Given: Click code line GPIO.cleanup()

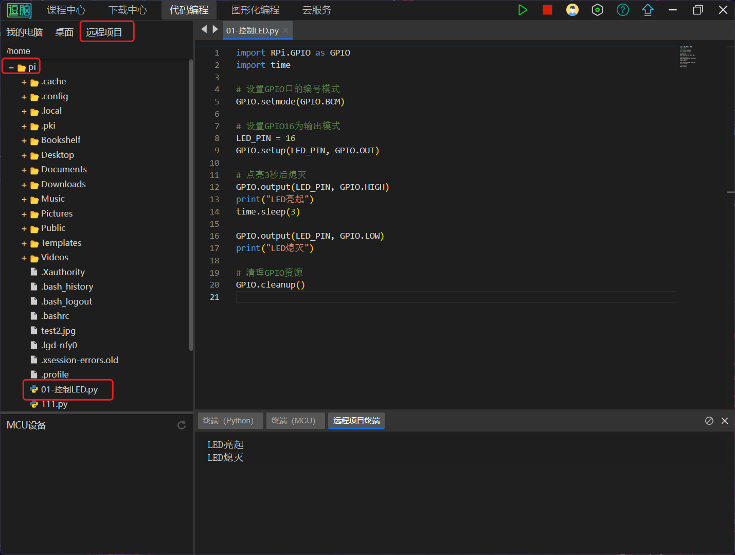Looking at the screenshot, I should click(x=271, y=284).
